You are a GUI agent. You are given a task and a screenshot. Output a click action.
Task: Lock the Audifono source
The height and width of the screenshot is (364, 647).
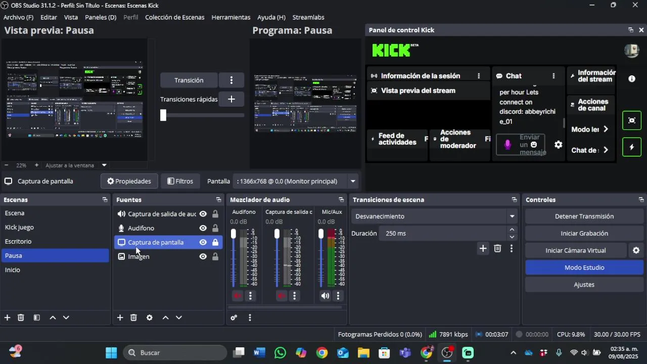pos(215,228)
